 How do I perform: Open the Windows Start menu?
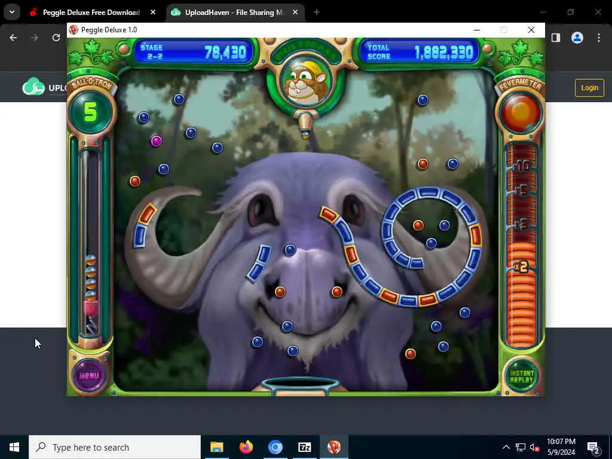14,447
